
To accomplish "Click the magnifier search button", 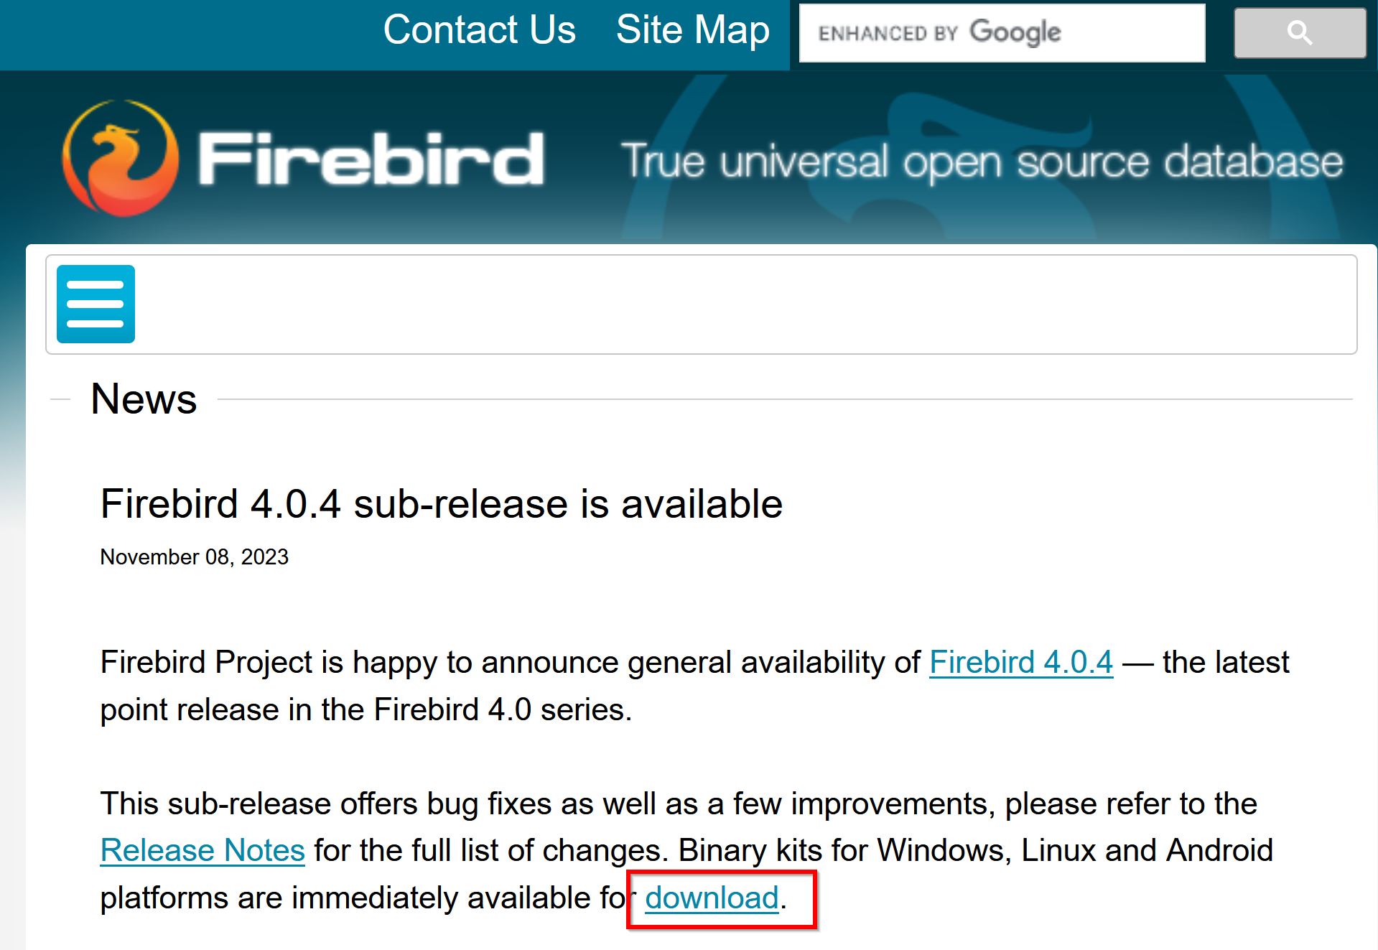I will click(x=1300, y=33).
